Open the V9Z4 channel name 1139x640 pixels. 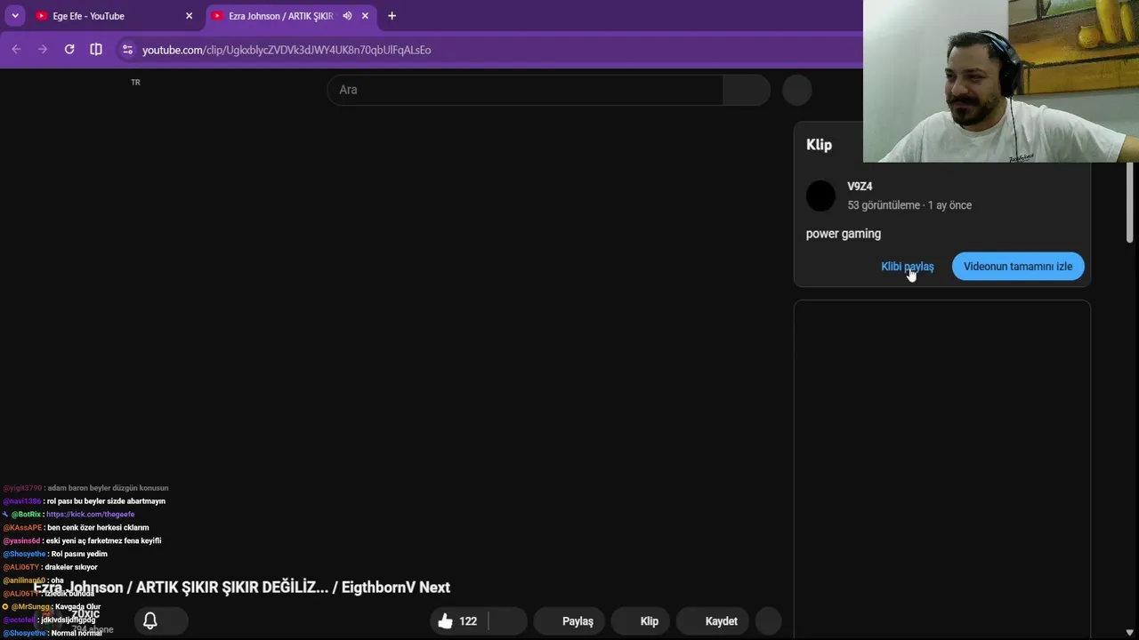860,187
